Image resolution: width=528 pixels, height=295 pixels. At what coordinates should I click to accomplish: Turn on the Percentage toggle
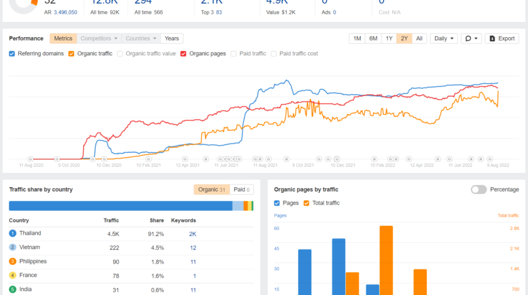[x=478, y=190]
